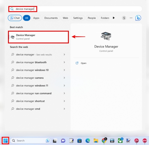
Task: Switch to the Apps filter tab
Action: [x=36, y=18]
